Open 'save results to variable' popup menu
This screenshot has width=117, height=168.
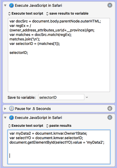tap(67, 13)
